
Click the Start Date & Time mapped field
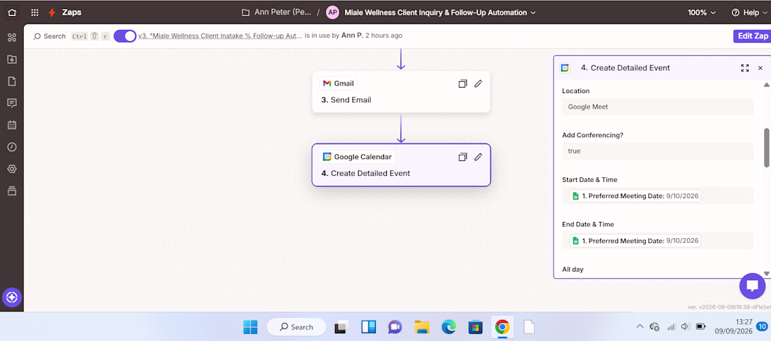point(658,195)
